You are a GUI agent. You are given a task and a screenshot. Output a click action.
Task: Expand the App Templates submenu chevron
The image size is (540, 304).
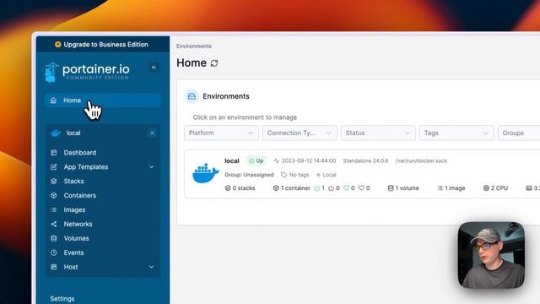(152, 167)
